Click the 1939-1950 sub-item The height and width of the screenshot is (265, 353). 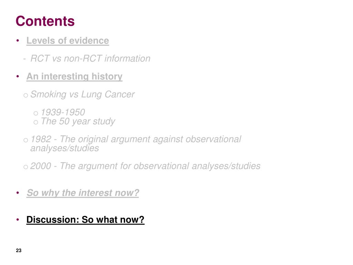pos(63,112)
